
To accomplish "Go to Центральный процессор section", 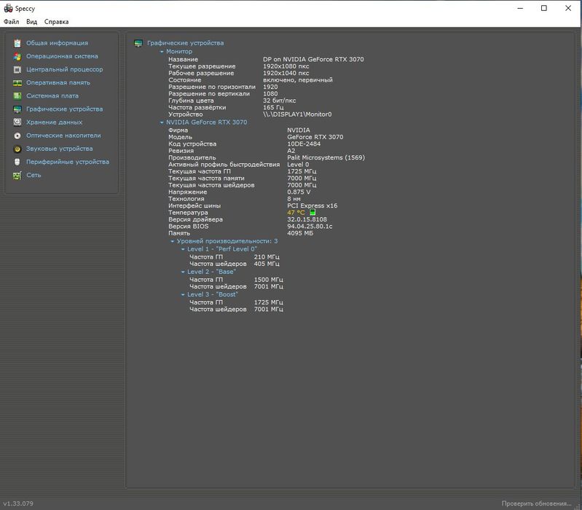I will point(65,69).
